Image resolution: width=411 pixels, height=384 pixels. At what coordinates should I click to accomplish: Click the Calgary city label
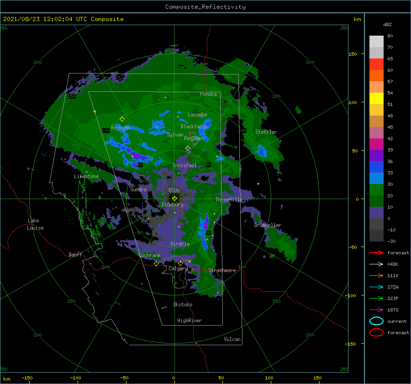click(178, 268)
